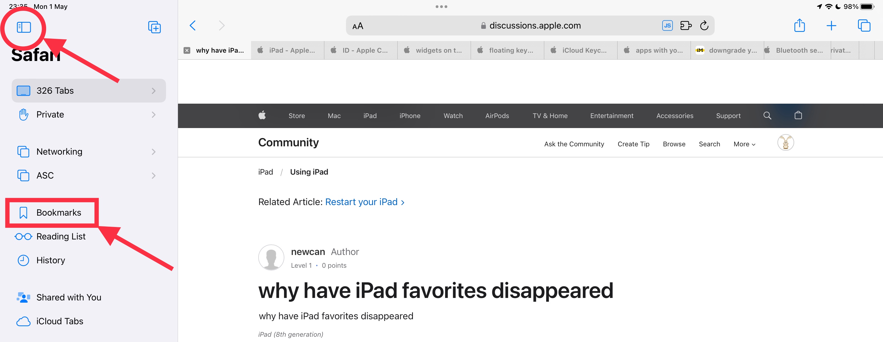This screenshot has height=342, width=883.
Task: Open the share sheet
Action: tap(799, 25)
